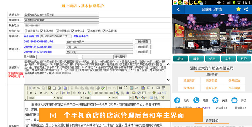The height and width of the screenshot is (127, 252).
Task: Toggle Bold formatting in editor
Action: click(31, 93)
